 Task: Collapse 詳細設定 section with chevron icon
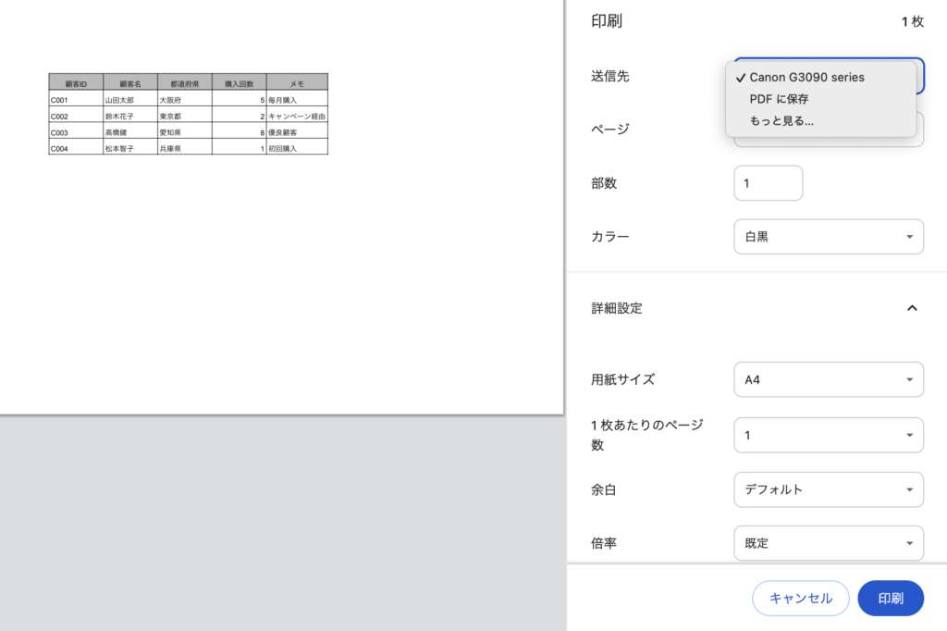point(912,308)
